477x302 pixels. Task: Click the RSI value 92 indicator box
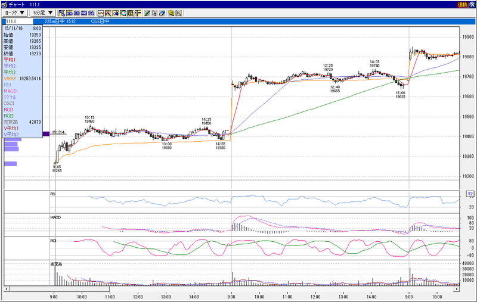[x=470, y=194]
